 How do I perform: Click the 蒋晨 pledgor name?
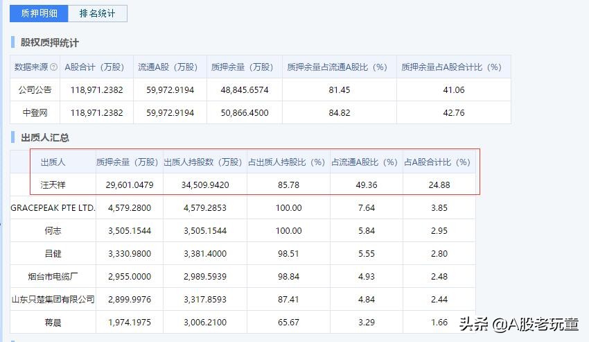coord(53,322)
